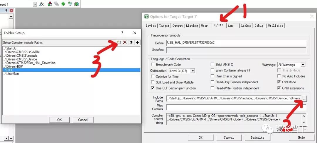Image resolution: width=317 pixels, height=143 pixels.
Task: Open the target selection dropdown in toolbar
Action: click(x=35, y=4)
